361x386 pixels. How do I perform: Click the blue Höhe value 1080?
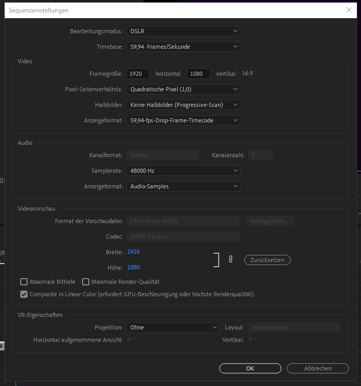[133, 267]
